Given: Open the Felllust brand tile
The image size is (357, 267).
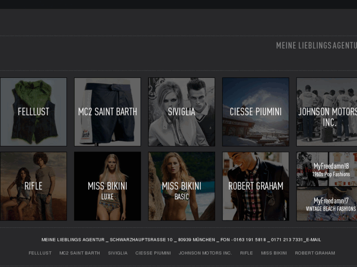Looking at the screenshot, I should [x=33, y=112].
